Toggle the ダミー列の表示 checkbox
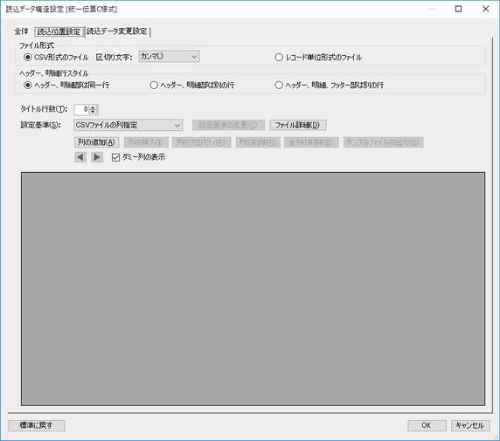Screen dimensions: 500x441 click(115, 157)
